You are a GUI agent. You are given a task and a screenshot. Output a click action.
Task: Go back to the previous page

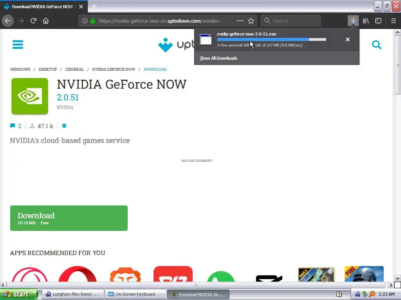8,21
